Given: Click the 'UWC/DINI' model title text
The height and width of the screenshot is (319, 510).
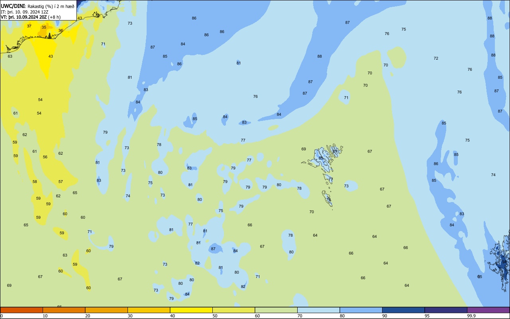Looking at the screenshot, I should (13, 6).
